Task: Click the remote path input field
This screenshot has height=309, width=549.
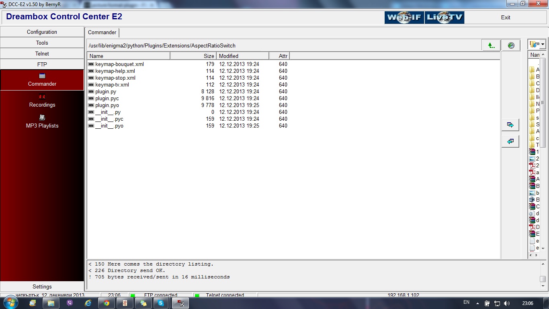Action: coord(284,45)
